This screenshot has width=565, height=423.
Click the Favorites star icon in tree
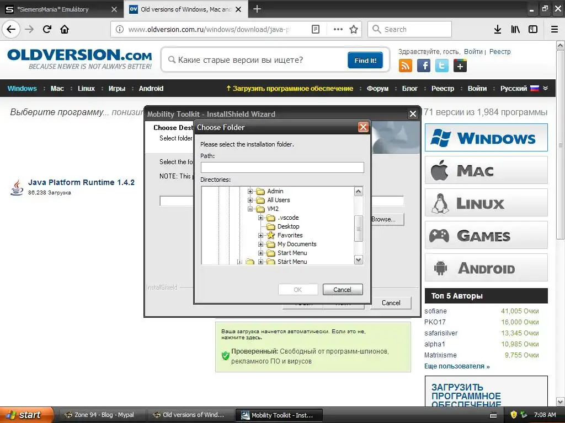point(270,235)
